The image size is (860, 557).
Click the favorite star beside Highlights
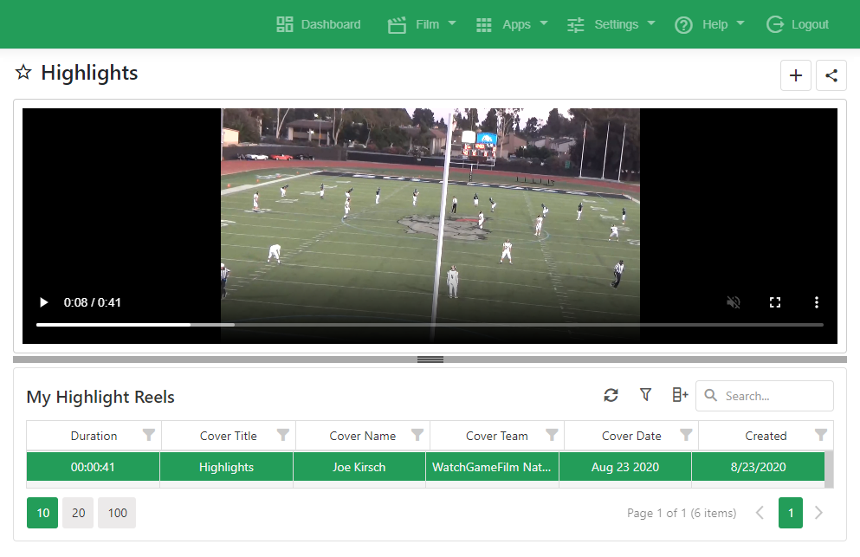pos(23,73)
